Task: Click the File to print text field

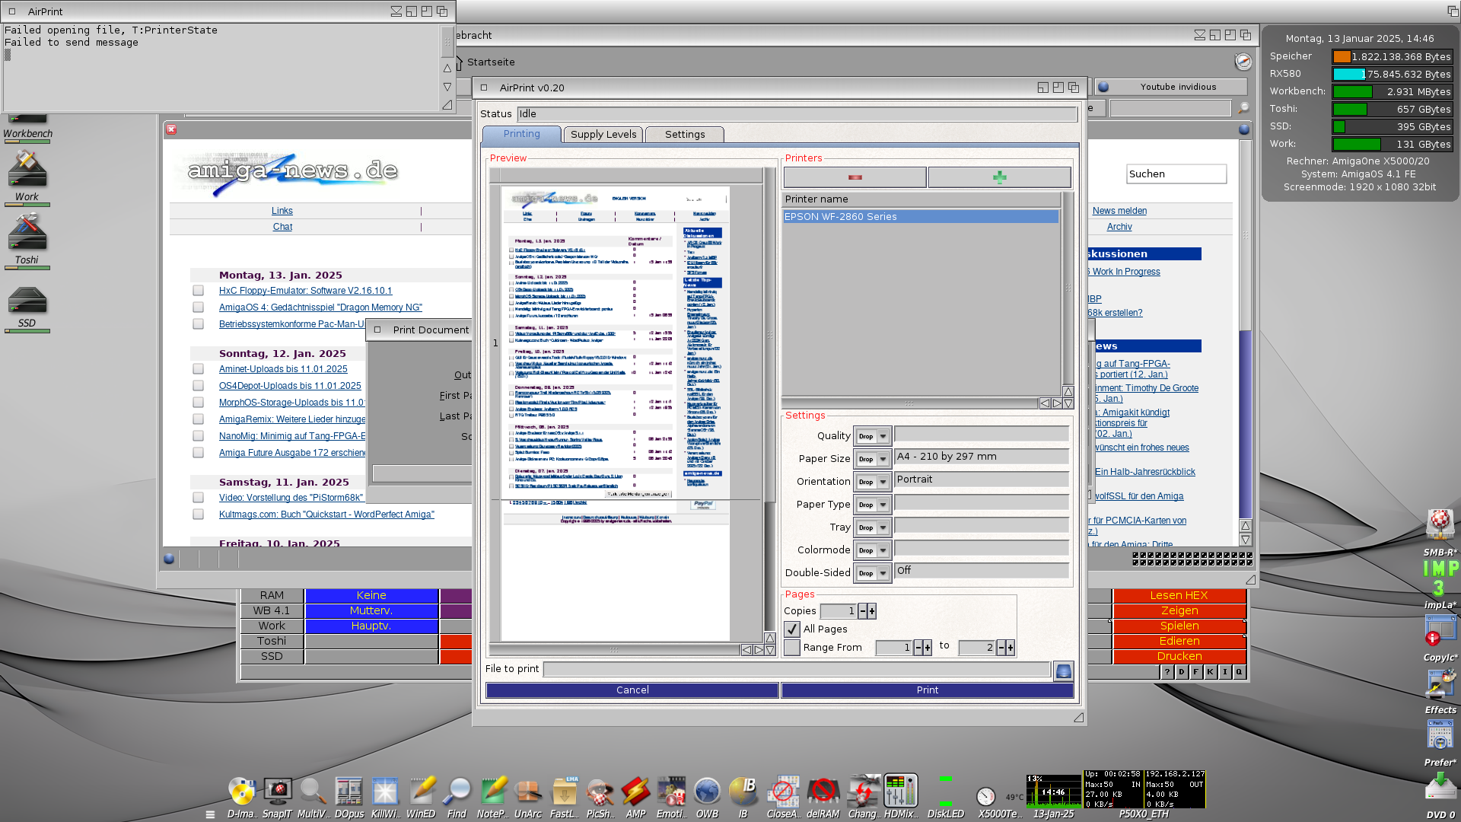Action: click(x=796, y=670)
